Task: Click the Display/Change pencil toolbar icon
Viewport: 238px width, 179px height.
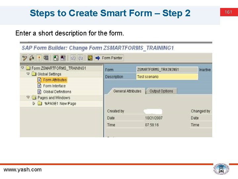Action: [x=24, y=58]
